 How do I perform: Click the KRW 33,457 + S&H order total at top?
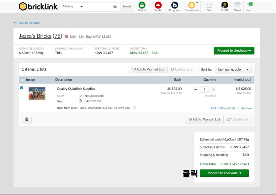point(144,53)
